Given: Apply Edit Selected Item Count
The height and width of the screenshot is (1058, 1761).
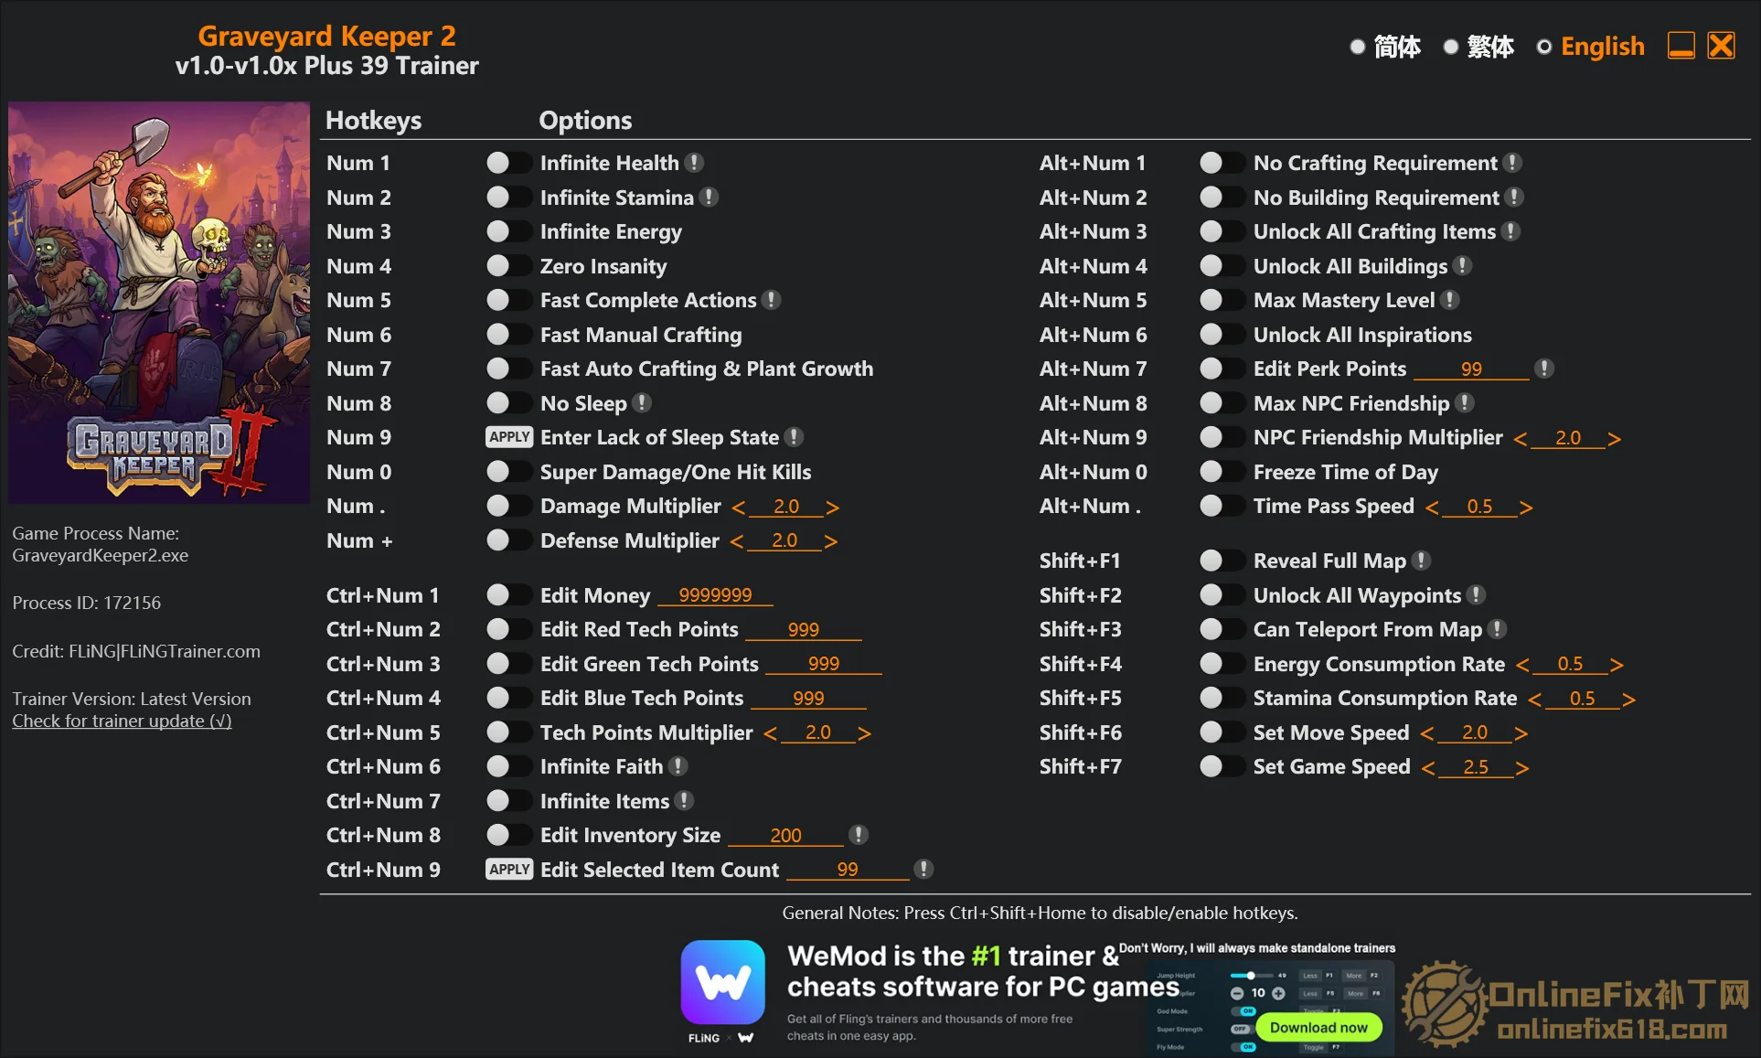Looking at the screenshot, I should coord(509,870).
